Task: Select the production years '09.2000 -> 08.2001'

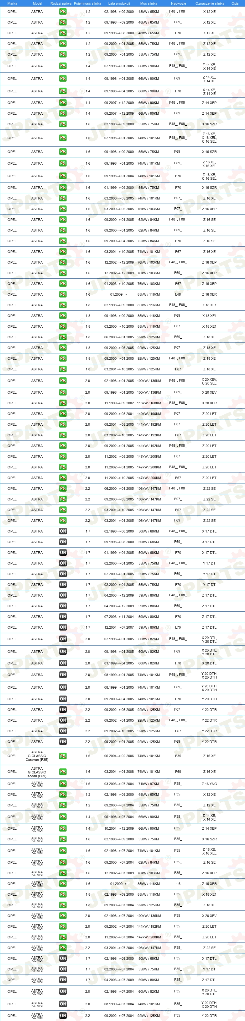Action: click(x=119, y=414)
